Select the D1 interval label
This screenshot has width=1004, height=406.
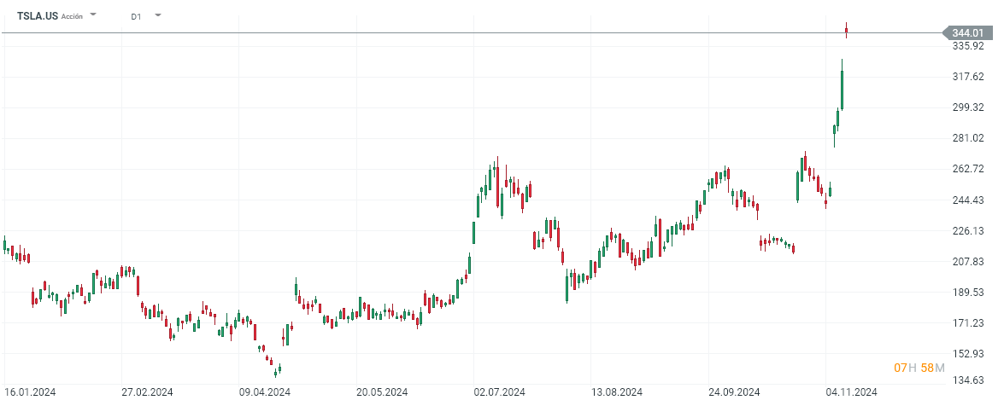137,16
